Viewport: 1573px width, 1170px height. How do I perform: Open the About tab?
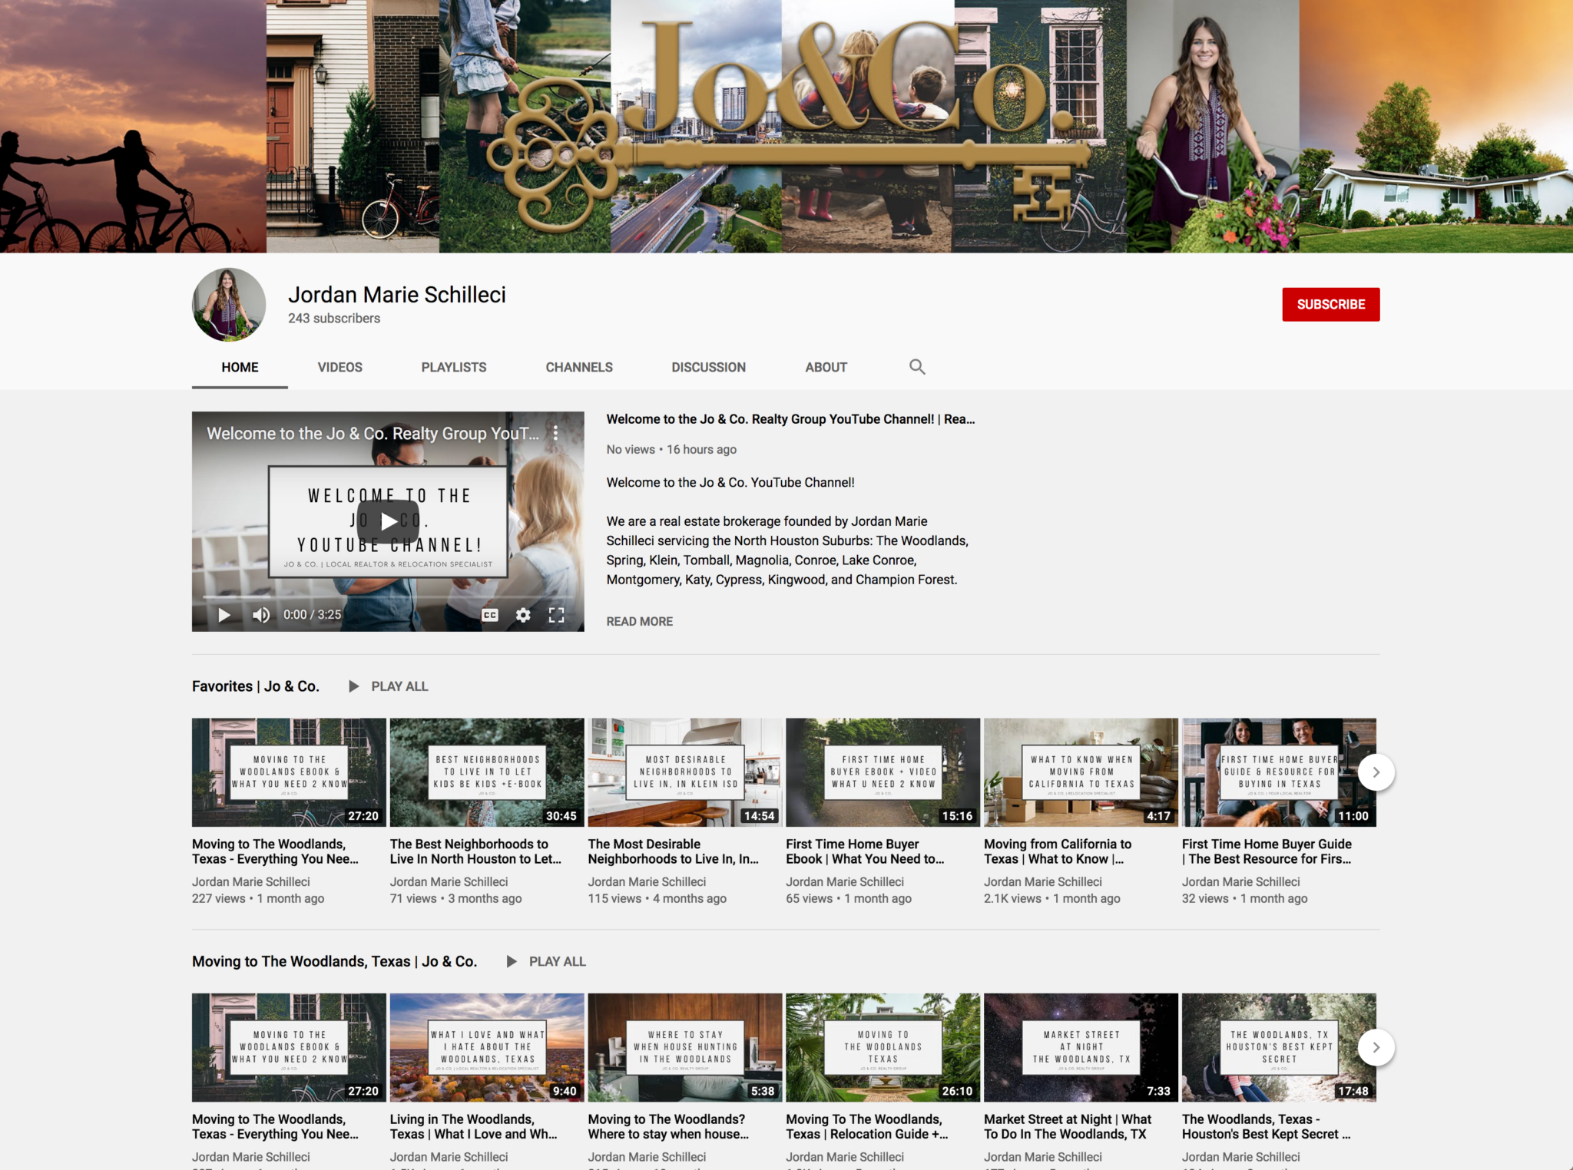826,367
